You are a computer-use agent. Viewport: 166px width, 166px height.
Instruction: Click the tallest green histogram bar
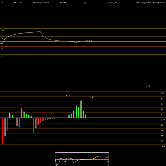pyautogui.click(x=81, y=109)
